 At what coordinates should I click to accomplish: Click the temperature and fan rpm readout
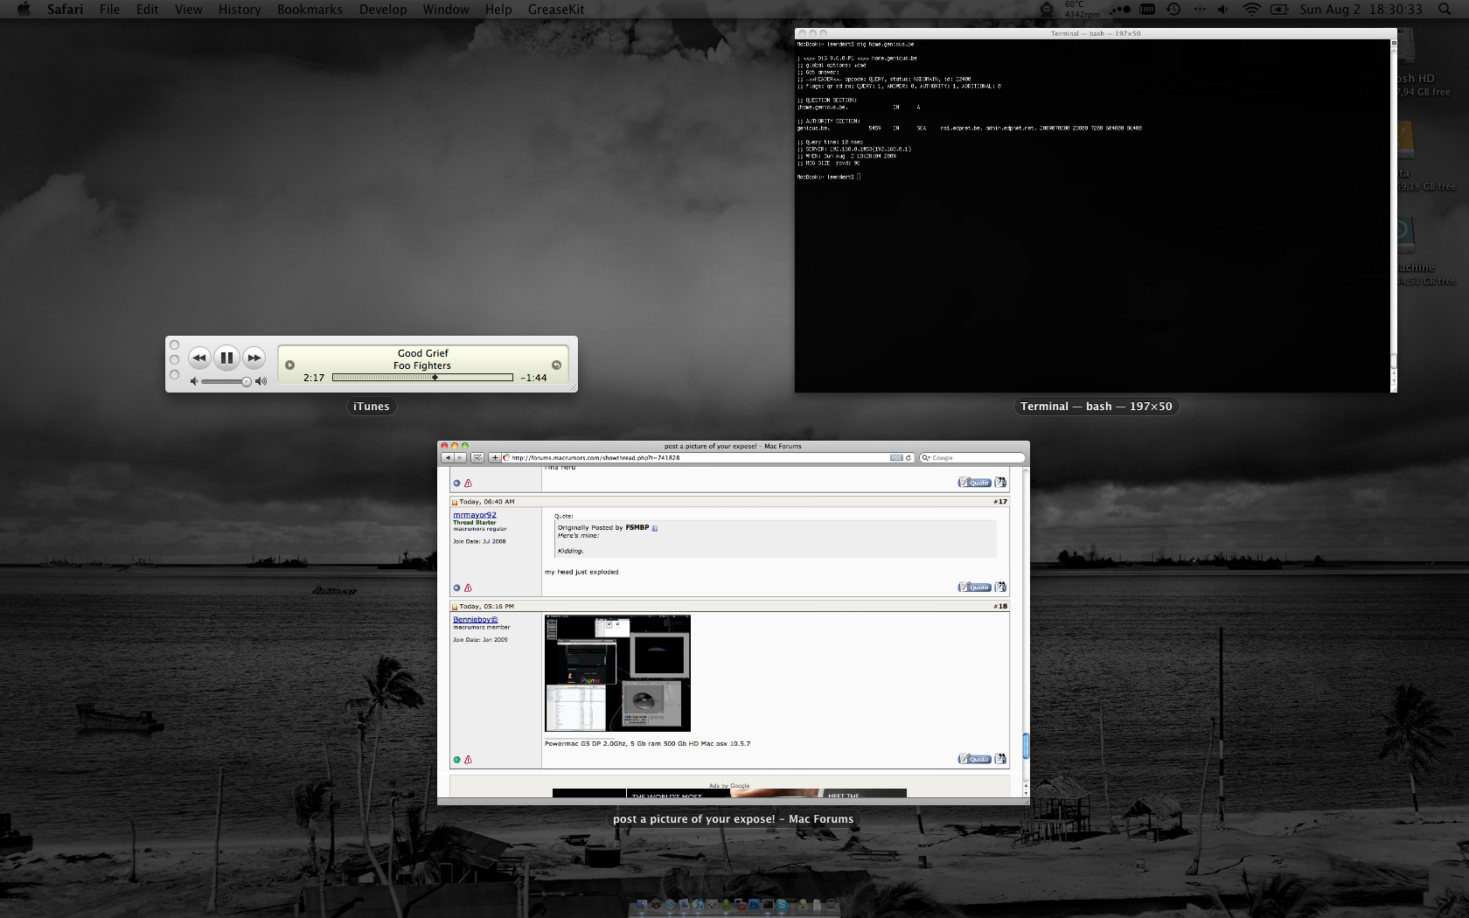click(1083, 9)
